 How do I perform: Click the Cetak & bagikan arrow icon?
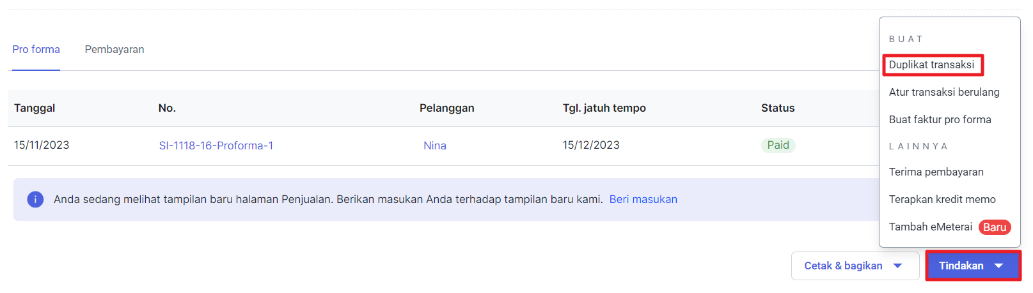click(x=897, y=266)
